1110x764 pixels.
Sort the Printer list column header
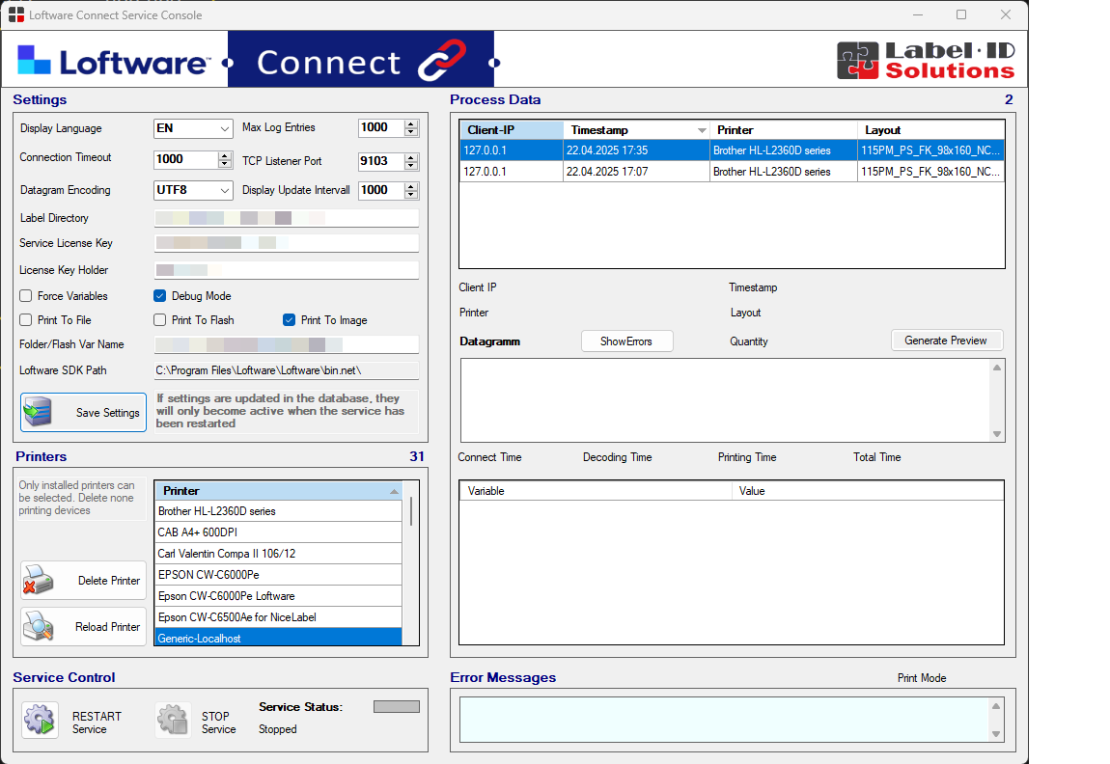click(x=278, y=491)
